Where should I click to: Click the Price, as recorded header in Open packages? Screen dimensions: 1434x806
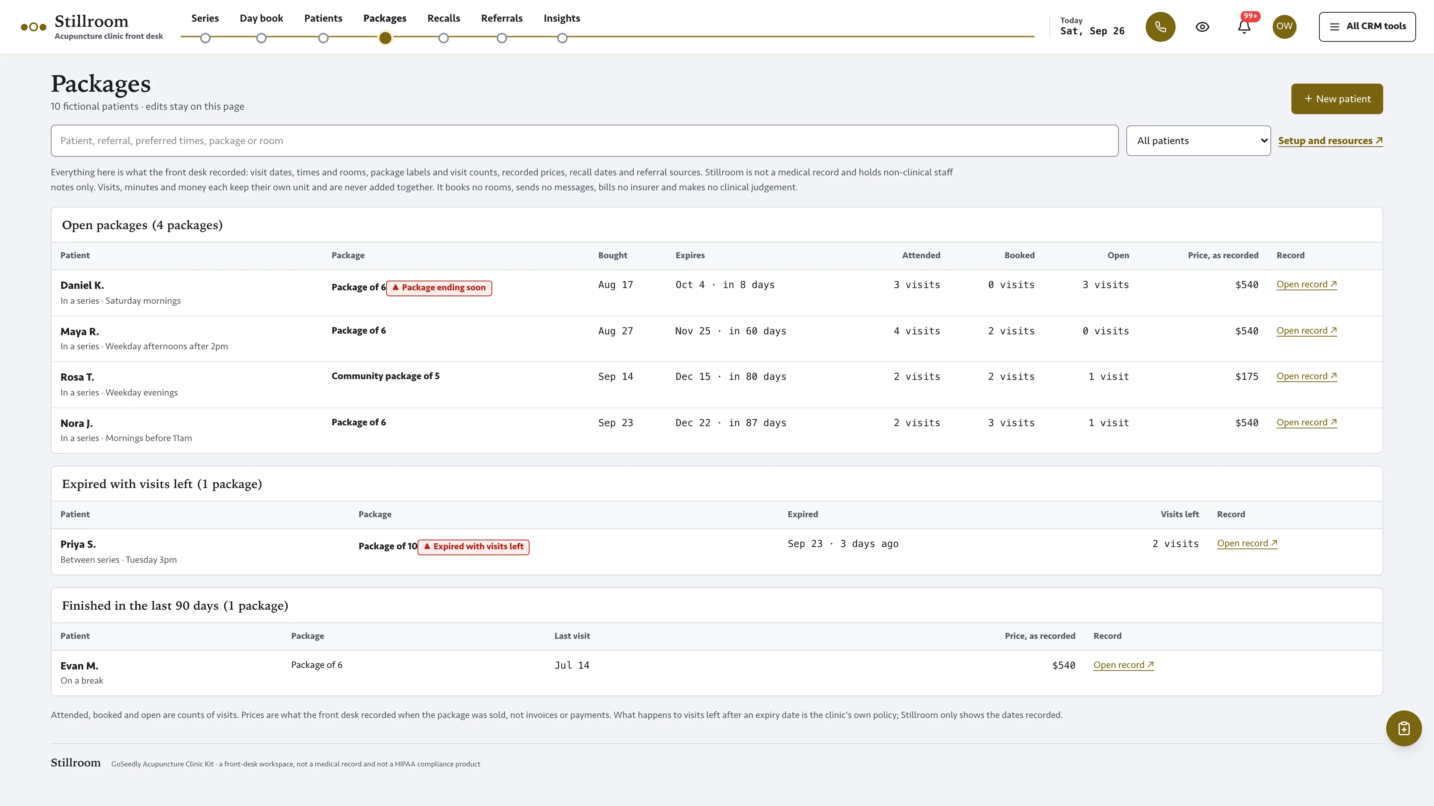1223,255
